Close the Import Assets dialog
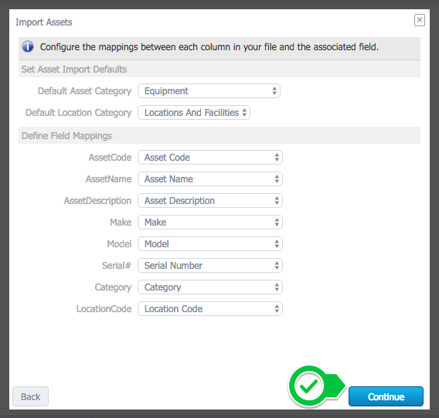Viewport: 439px width, 418px height. [419, 20]
